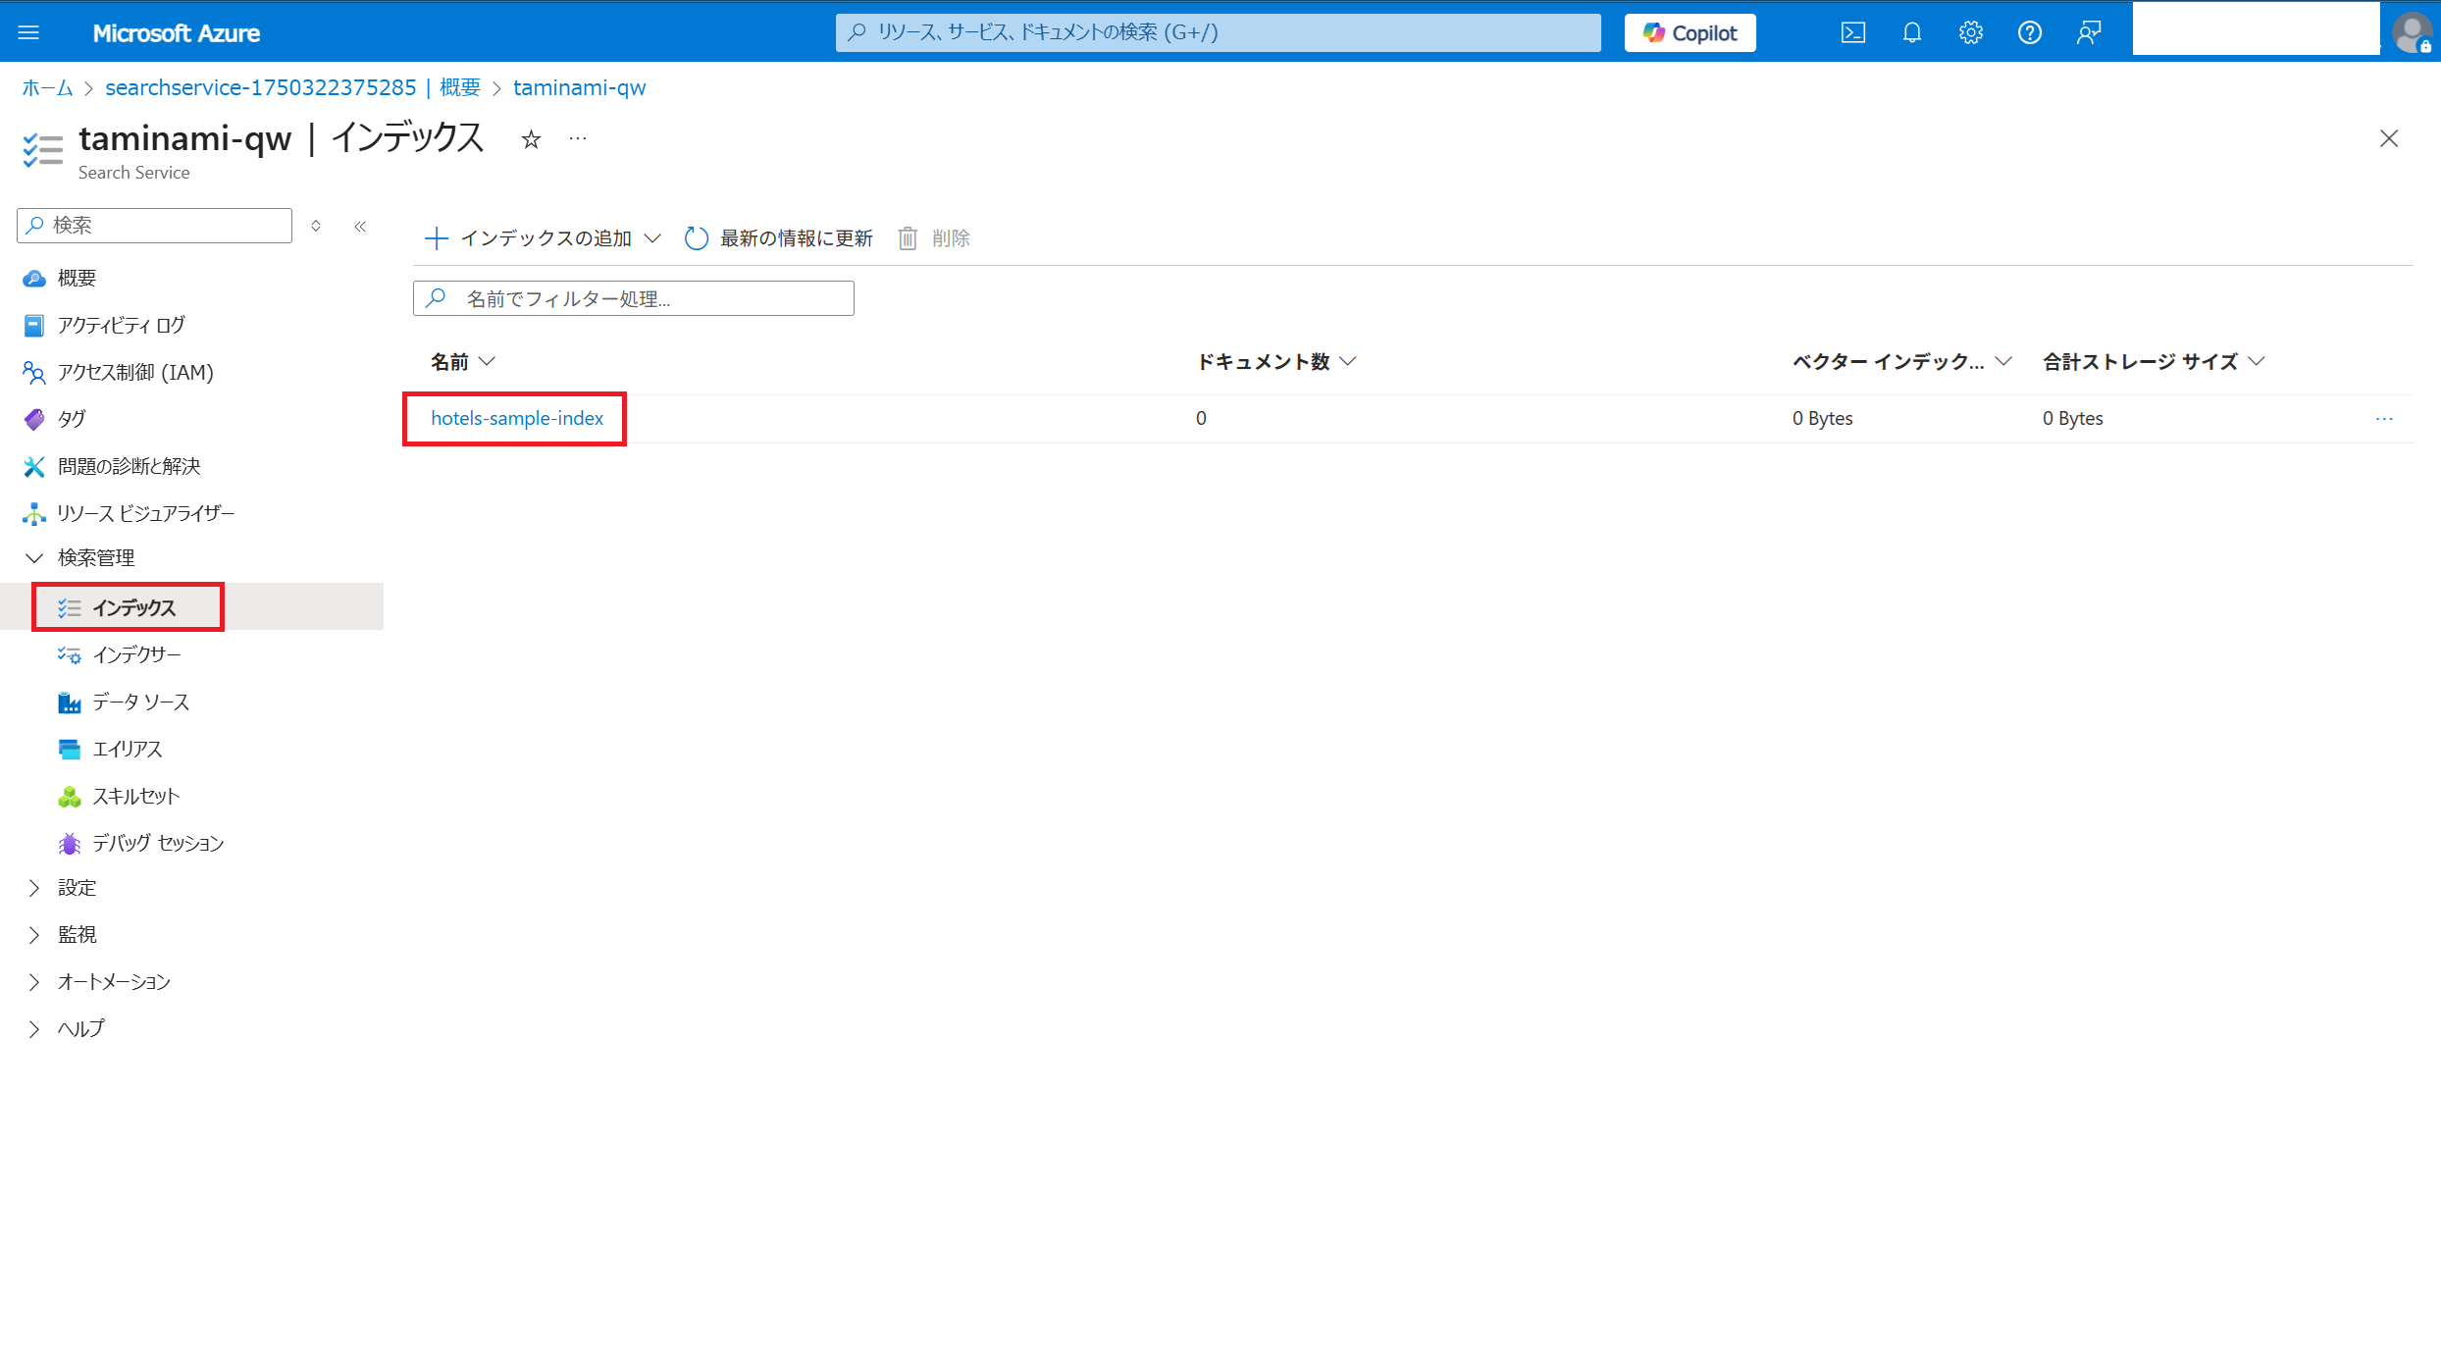The image size is (2441, 1353).
Task: Open the Cloud Shell icon
Action: click(1852, 32)
